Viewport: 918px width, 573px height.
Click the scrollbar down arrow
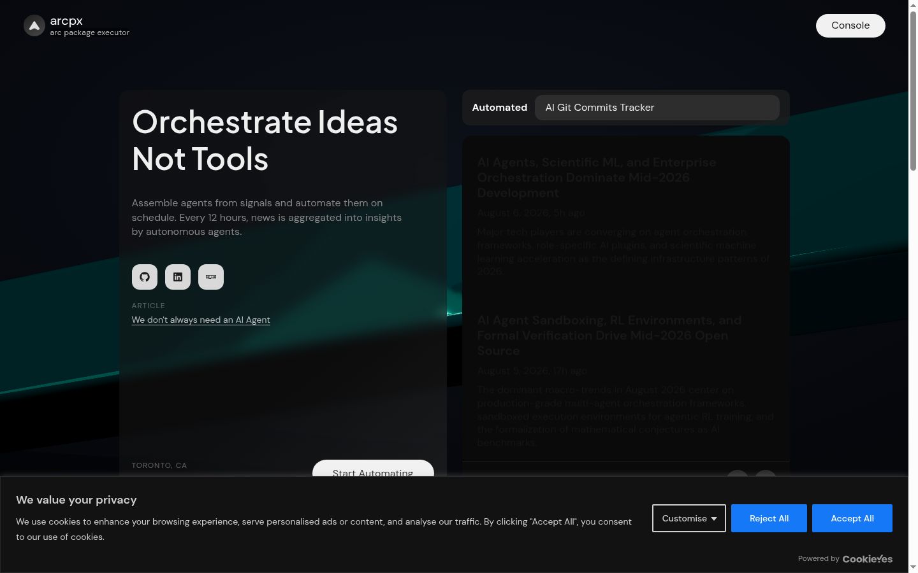click(913, 567)
